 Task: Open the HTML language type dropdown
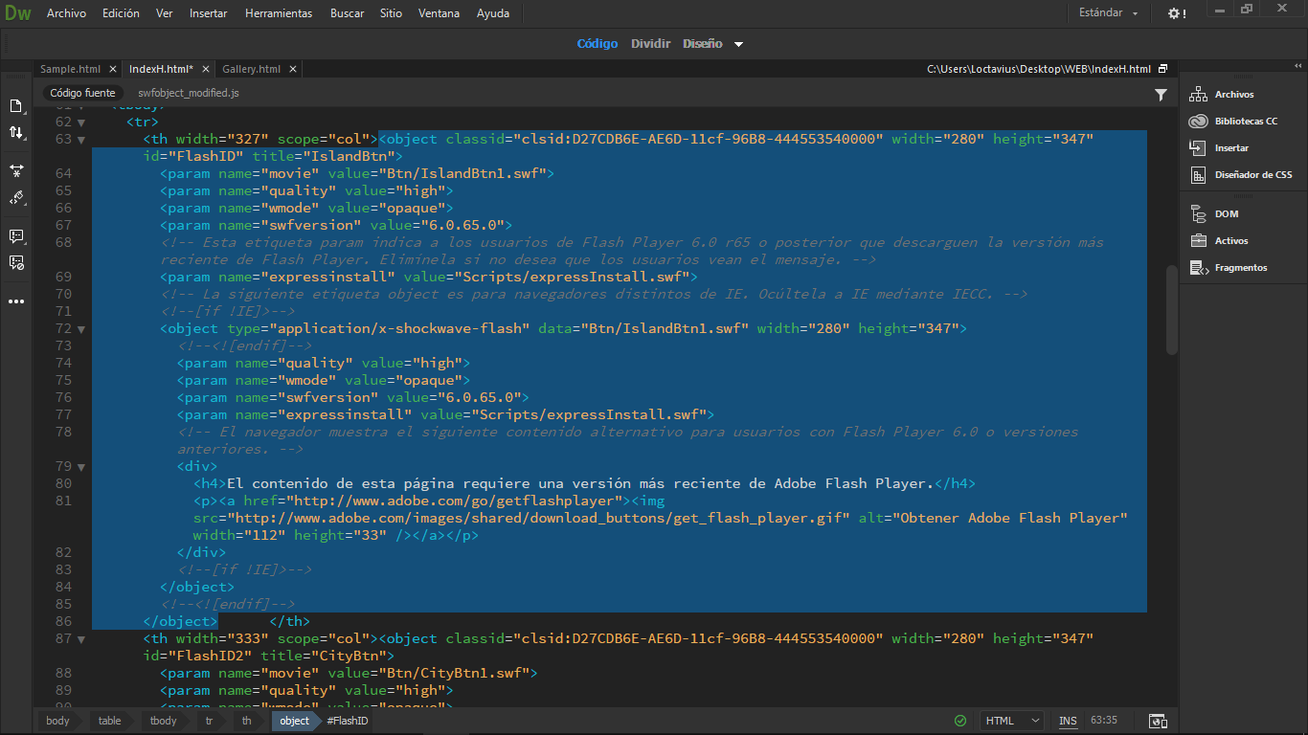tap(1013, 721)
